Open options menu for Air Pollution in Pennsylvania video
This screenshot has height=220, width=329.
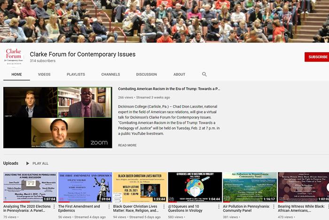[274, 206]
